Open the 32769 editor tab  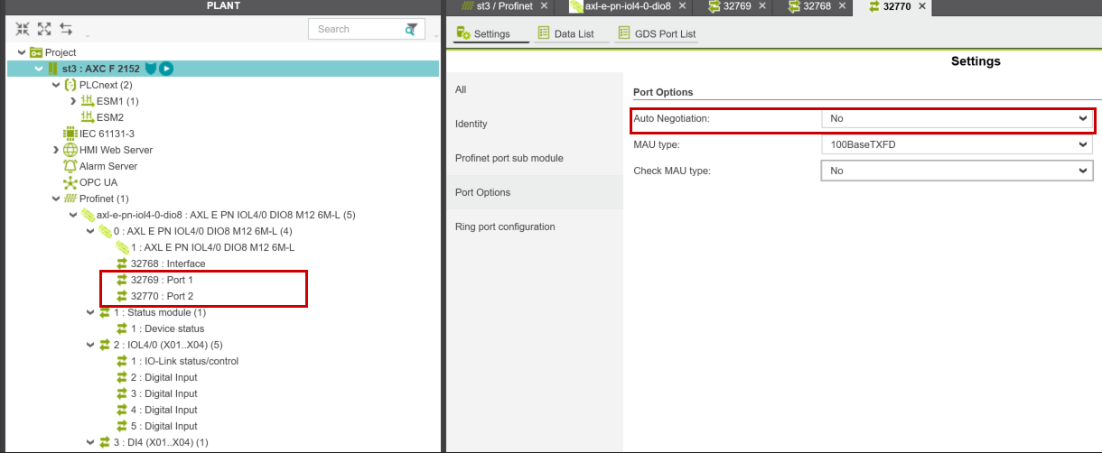(736, 6)
